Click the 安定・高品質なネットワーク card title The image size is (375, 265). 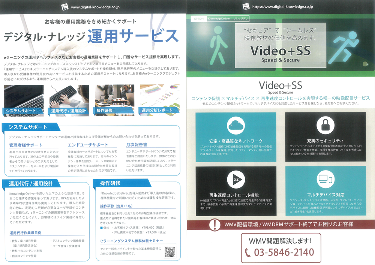coord(236,141)
